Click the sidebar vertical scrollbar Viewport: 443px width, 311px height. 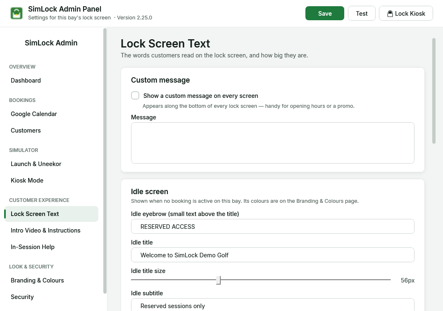(105, 161)
